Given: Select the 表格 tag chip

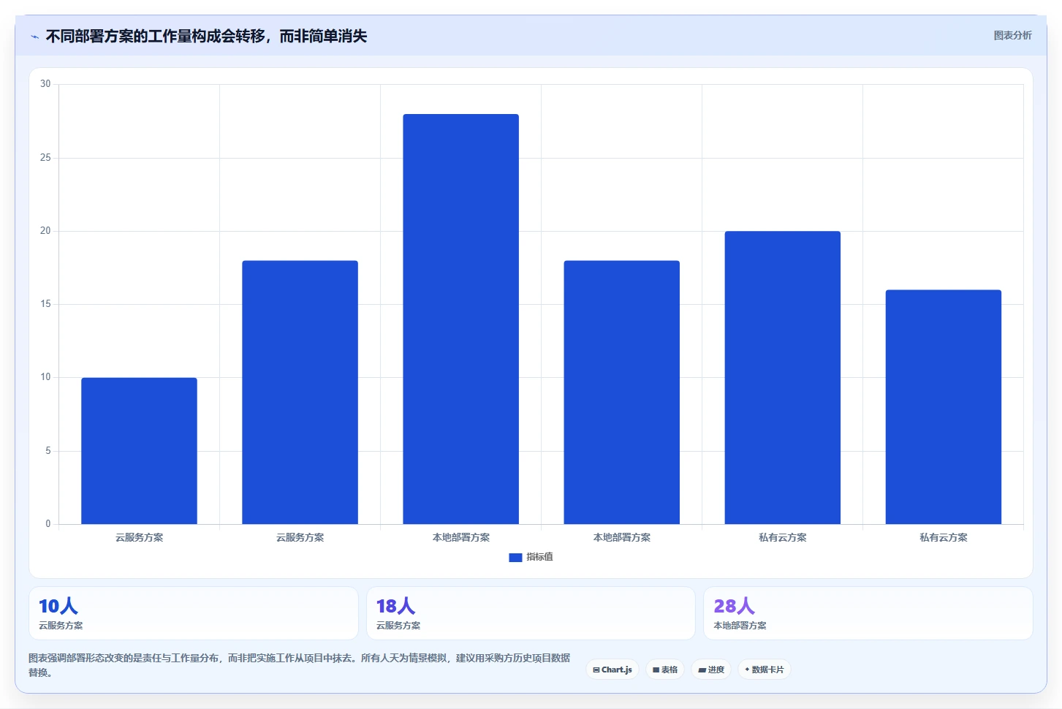Looking at the screenshot, I should click(665, 670).
